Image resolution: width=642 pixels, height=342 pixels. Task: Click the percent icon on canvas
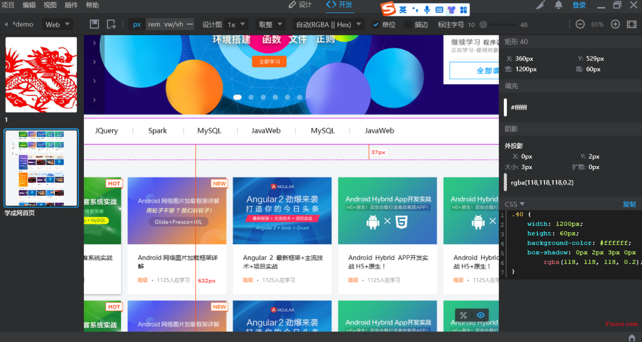(x=463, y=315)
